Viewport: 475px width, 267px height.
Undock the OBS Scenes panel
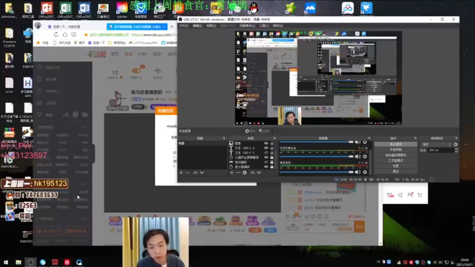click(x=224, y=138)
